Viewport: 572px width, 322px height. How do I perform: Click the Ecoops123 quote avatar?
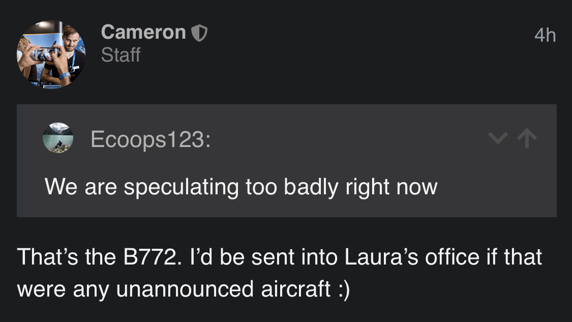click(57, 138)
